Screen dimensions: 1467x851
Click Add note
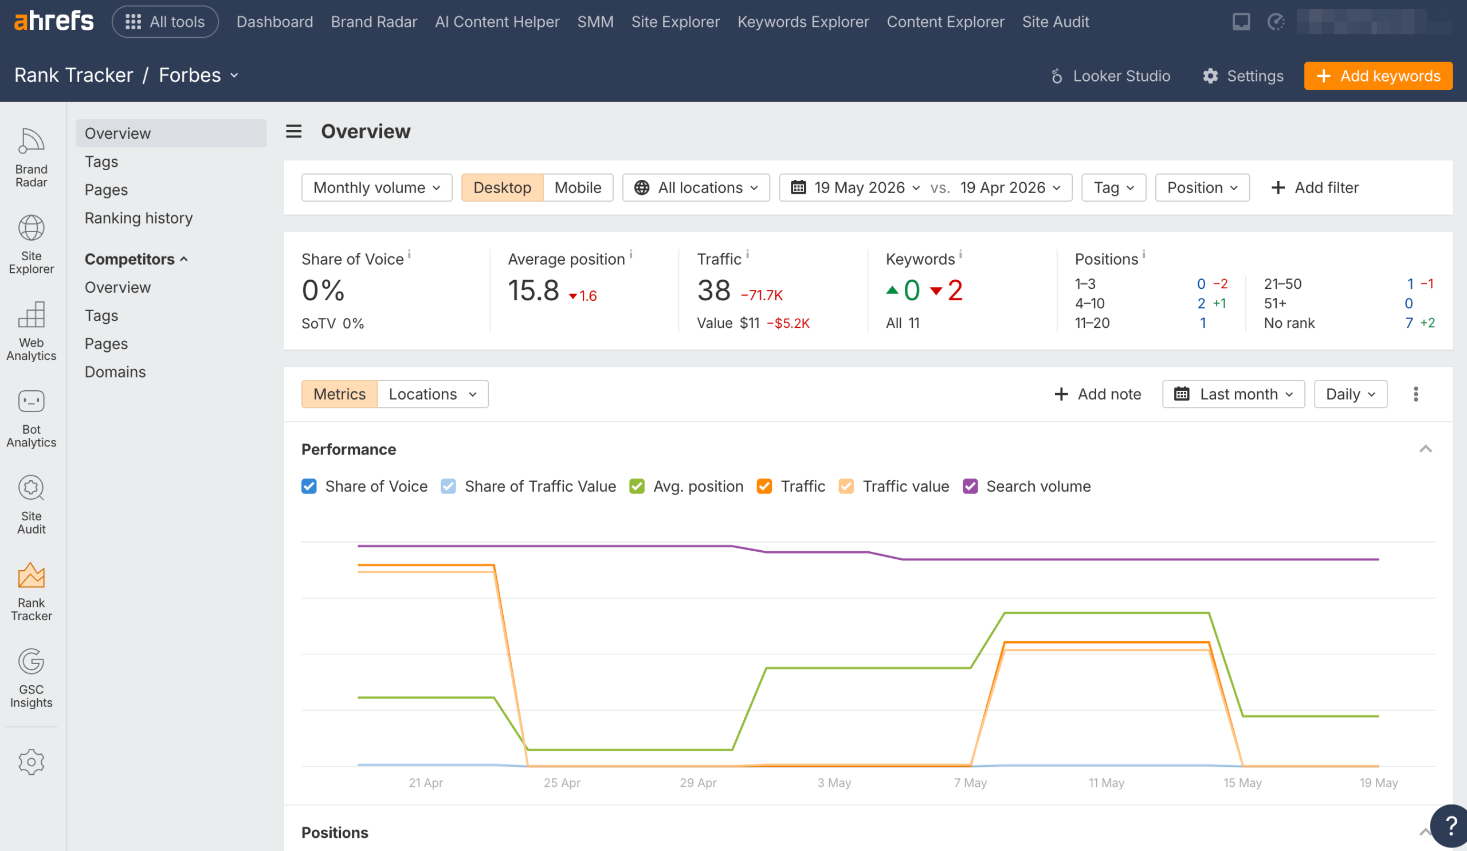[1098, 395]
